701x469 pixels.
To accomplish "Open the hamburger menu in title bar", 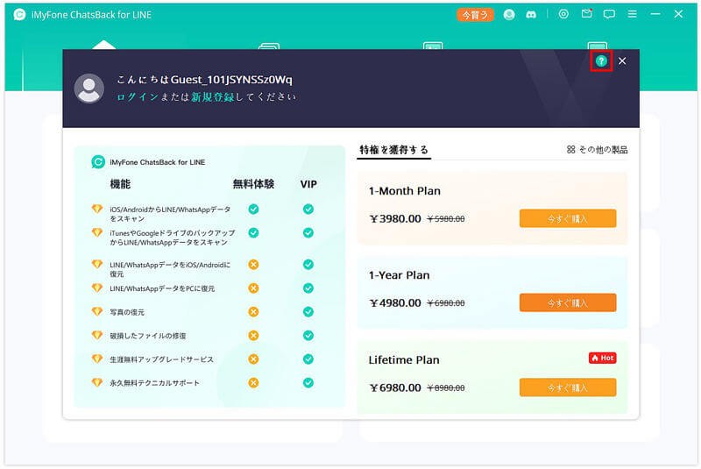I will pyautogui.click(x=632, y=14).
